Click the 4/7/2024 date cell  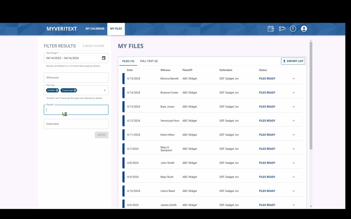[x=133, y=149]
